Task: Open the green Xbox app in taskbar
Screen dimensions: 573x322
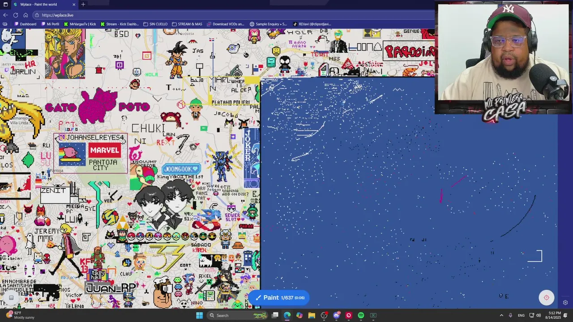Action: pyautogui.click(x=373, y=315)
